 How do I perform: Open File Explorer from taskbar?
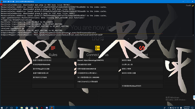[22, 108]
